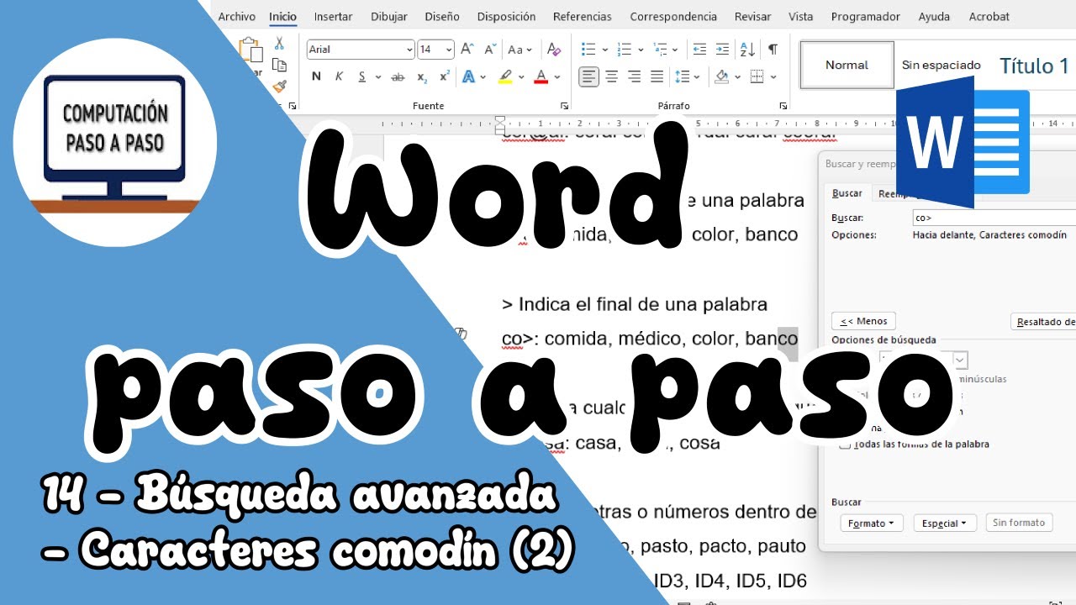Increase font size with the A-up icon
This screenshot has width=1076, height=605.
point(467,50)
